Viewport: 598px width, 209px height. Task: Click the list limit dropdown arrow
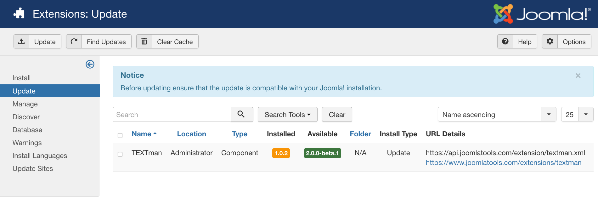(586, 114)
